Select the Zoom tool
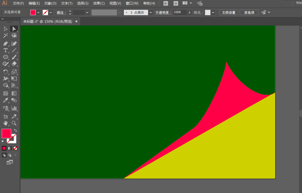302x193 pixels. [14, 123]
